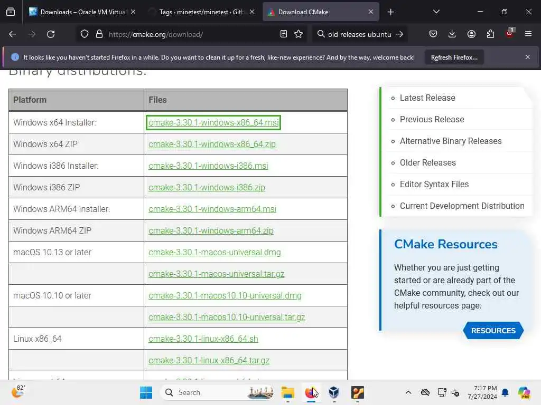Open VirtualBox from the taskbar
The height and width of the screenshot is (405, 541).
334,392
